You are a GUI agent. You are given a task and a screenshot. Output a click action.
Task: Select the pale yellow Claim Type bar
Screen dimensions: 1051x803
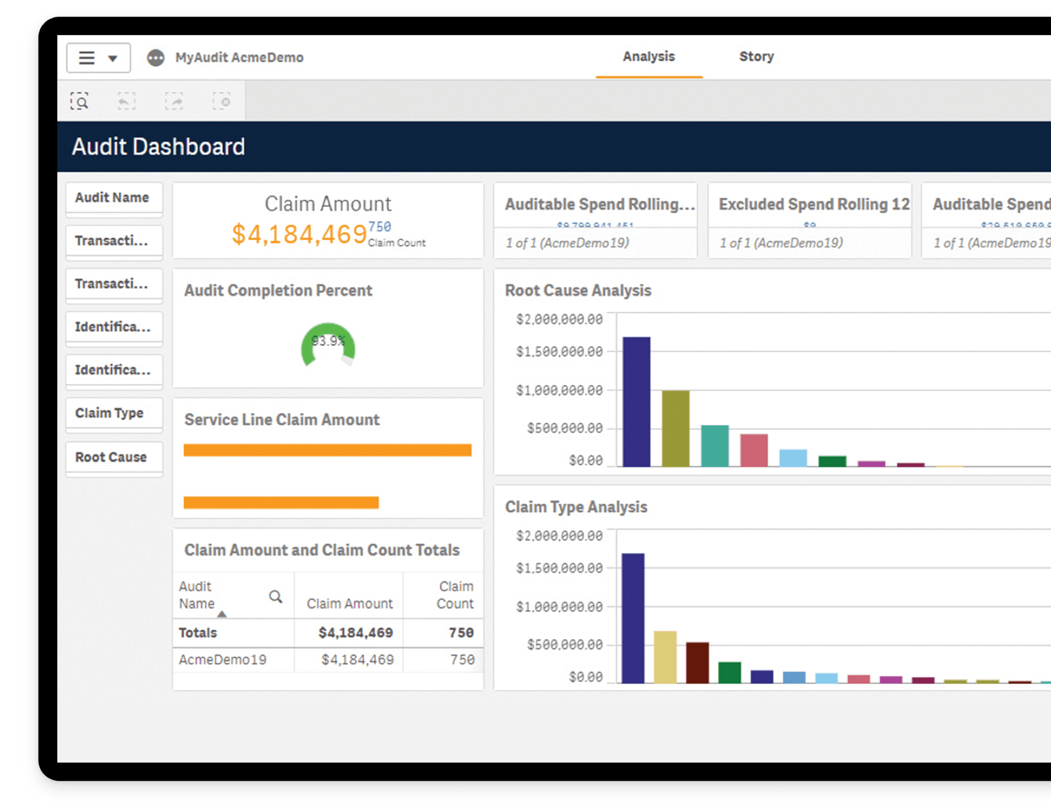(x=665, y=657)
